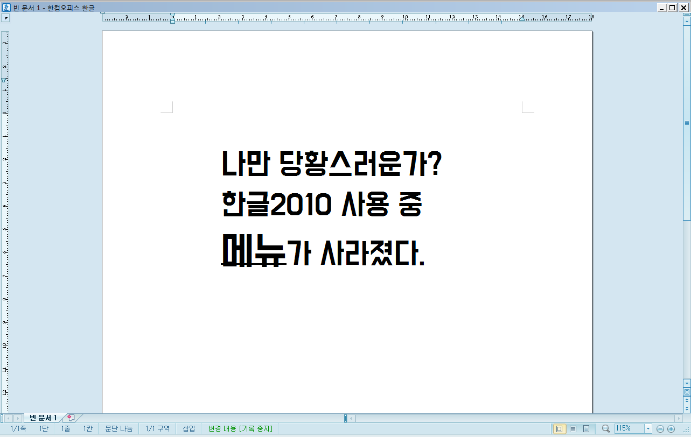Switch to page view mode icon

tap(559, 429)
